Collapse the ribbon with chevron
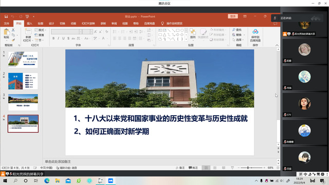This screenshot has height=185, width=329. [x=277, y=45]
